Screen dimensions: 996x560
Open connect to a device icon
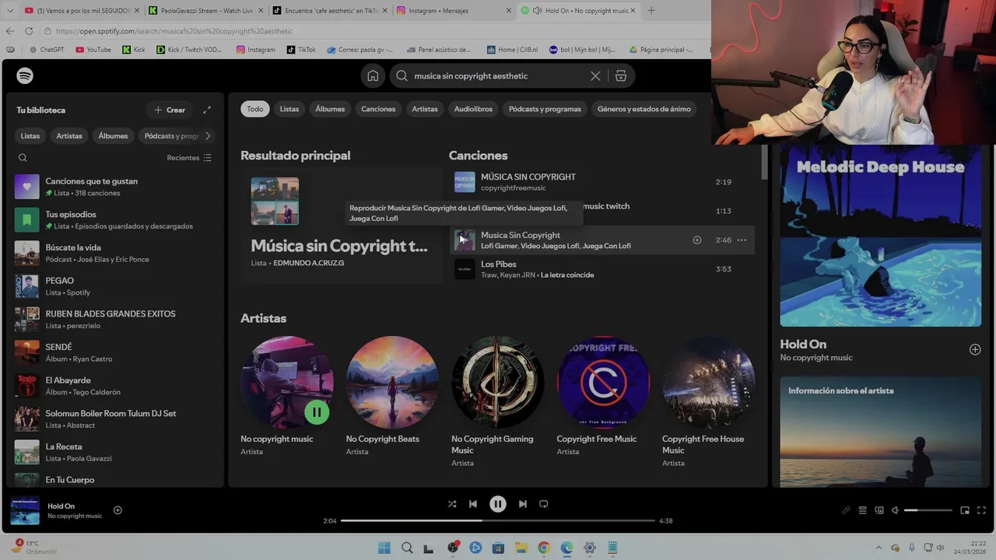coord(879,510)
